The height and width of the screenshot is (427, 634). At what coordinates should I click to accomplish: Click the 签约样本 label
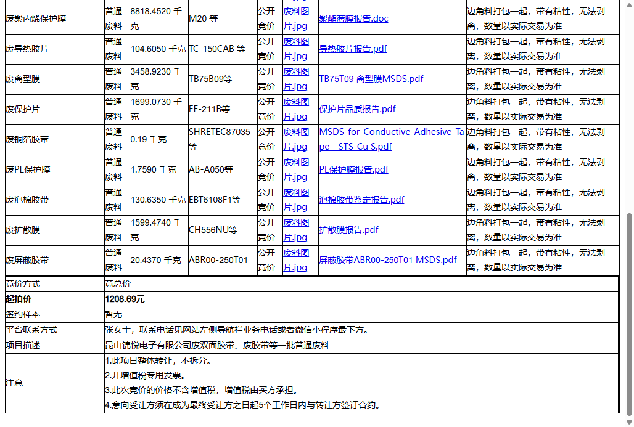[x=23, y=315]
